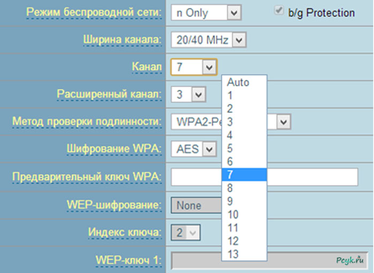This screenshot has height=273, width=374.
Task: Select channel 11 in the list
Action: 244,228
